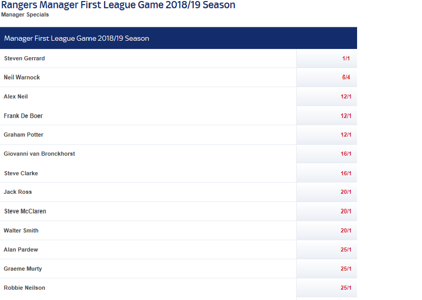Click the Manager Specials subtitle link

(25, 14)
